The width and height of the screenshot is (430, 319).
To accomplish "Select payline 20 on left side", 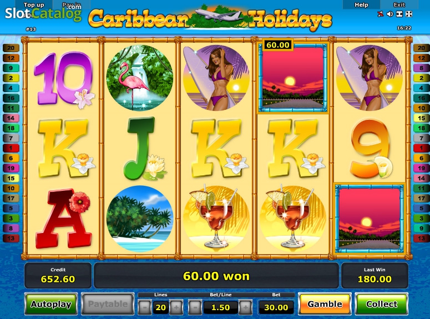I will coord(11,48).
